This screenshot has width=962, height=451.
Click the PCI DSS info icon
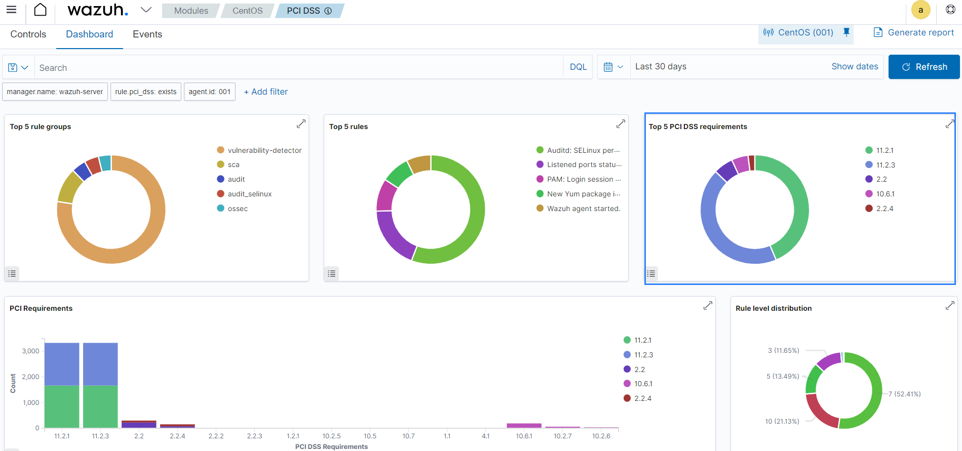click(x=328, y=11)
